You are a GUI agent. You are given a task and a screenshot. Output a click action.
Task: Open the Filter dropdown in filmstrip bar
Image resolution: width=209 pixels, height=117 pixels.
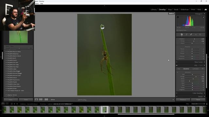point(198,104)
